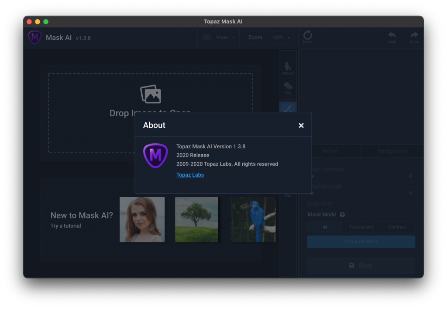Adjust the Edge Strength slider

[349, 194]
